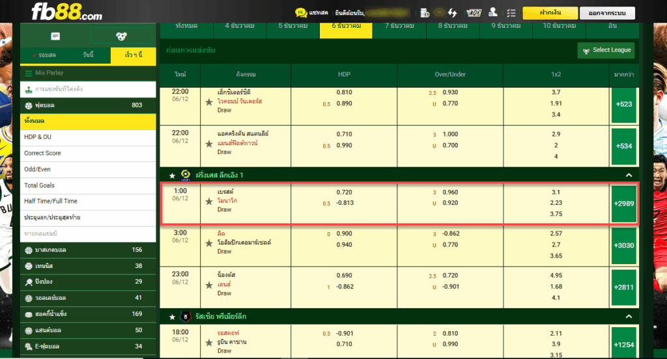Open the HDP & OU market
Image resolution: width=667 pixels, height=359 pixels.
[x=88, y=137]
